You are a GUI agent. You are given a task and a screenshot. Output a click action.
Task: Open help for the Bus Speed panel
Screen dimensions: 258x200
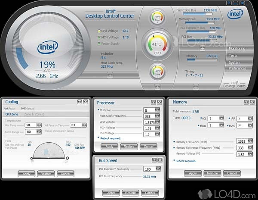(152, 159)
